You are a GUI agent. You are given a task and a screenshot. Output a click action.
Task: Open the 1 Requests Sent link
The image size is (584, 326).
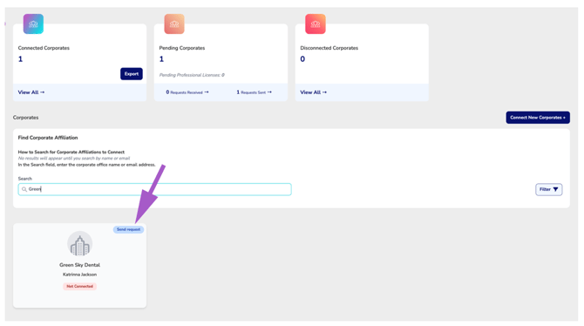coord(254,92)
